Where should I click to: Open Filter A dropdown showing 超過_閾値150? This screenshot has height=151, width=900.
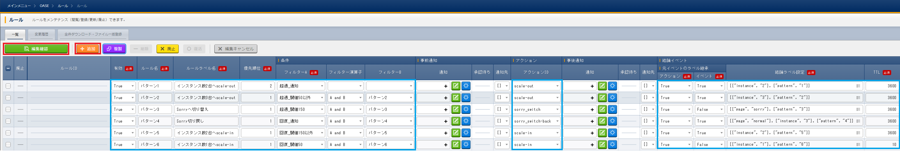(301, 110)
